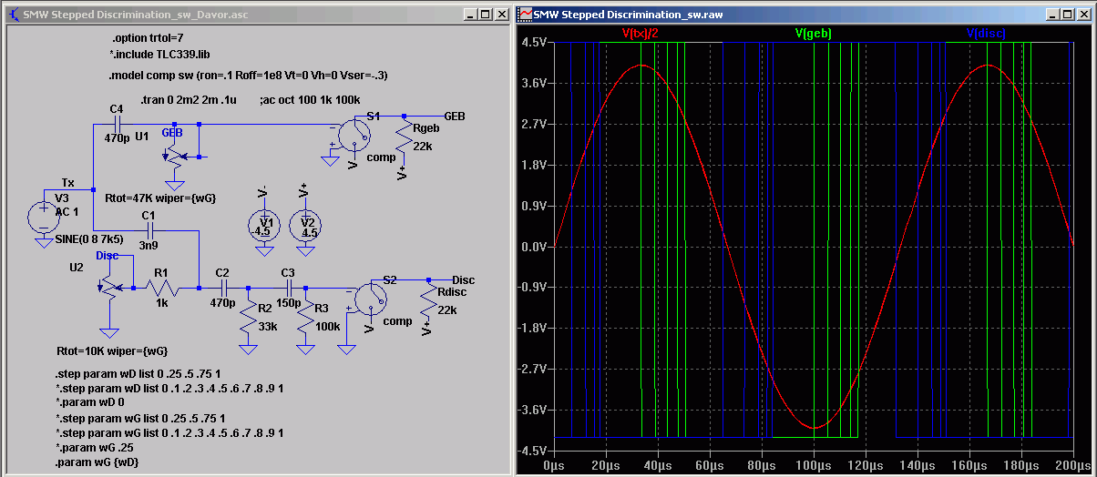Click the S1 comp switch symbol
The image size is (1097, 477).
point(353,135)
